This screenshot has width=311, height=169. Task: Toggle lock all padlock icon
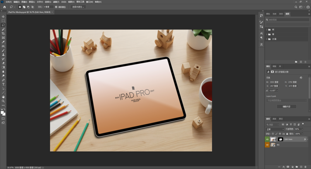pyautogui.click(x=287, y=134)
